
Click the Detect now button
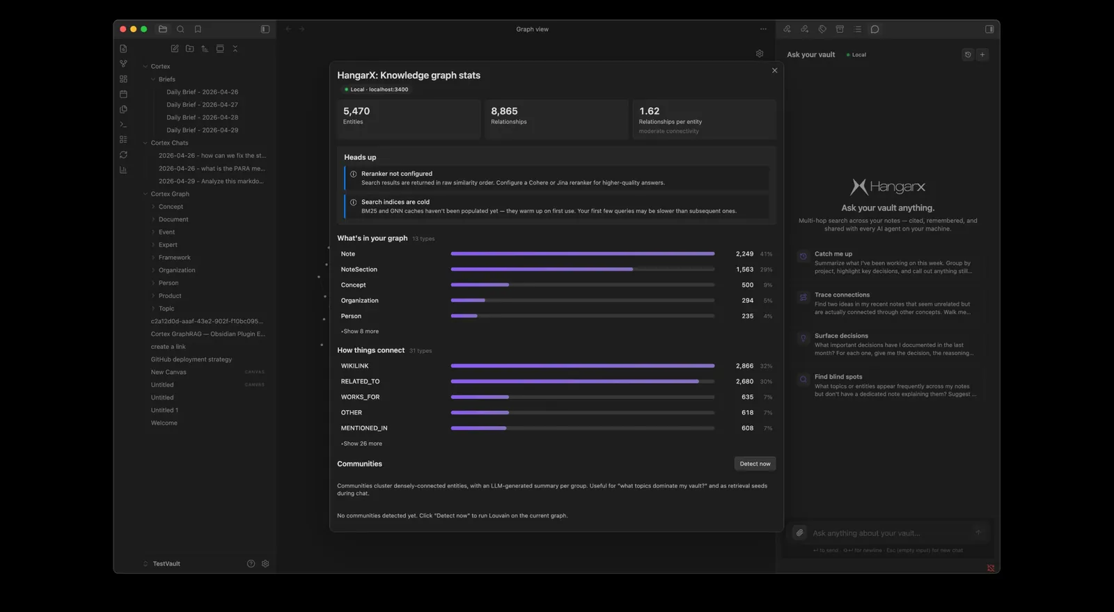tap(755, 464)
